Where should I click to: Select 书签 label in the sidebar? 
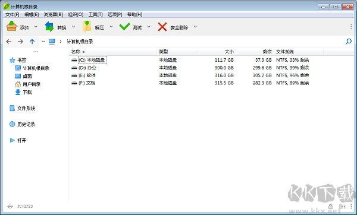click(x=22, y=60)
